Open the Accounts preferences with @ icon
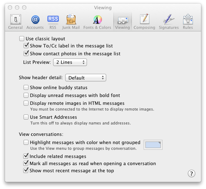Screen dimensions: 206x189 tap(35, 20)
